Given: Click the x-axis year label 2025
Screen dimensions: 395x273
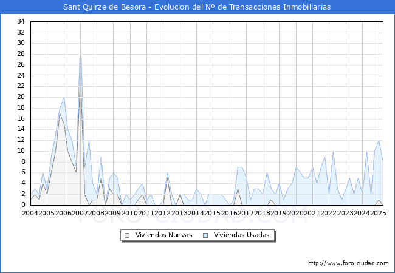Looking at the screenshot, I should (379, 213).
